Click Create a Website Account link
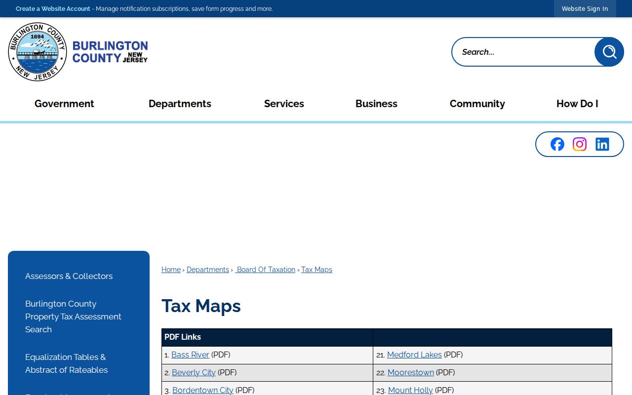This screenshot has width=632, height=395. coord(53,9)
